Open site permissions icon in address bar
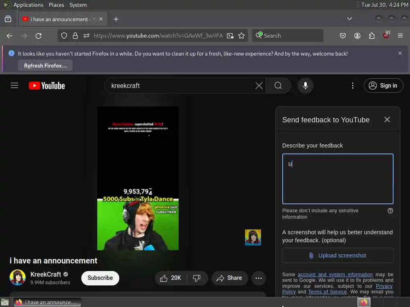The width and height of the screenshot is (410, 307). 86,36
